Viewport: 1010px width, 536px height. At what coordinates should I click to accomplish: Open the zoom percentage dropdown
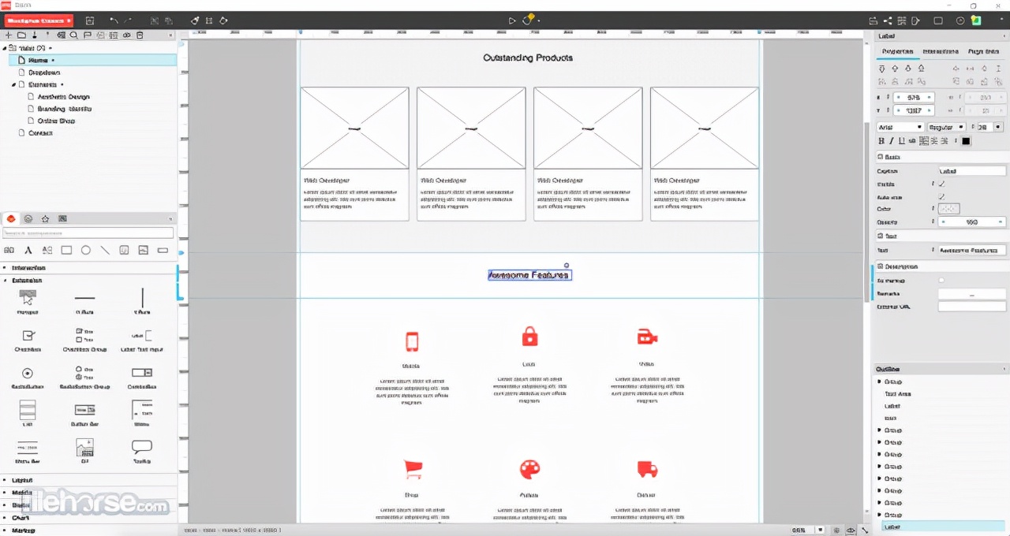[821, 530]
